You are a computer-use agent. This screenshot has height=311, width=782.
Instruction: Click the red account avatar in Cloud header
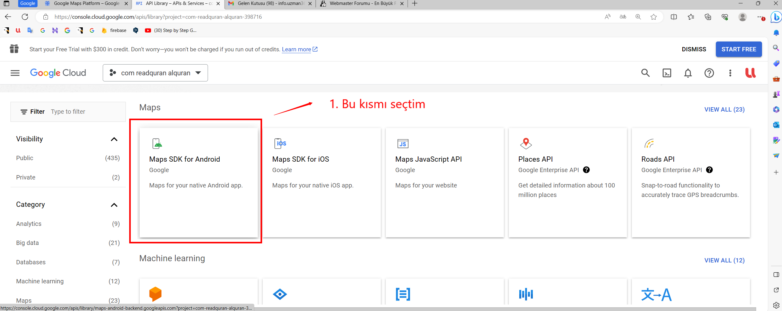[750, 73]
